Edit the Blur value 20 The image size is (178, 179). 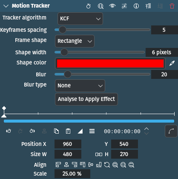pyautogui.click(x=164, y=74)
